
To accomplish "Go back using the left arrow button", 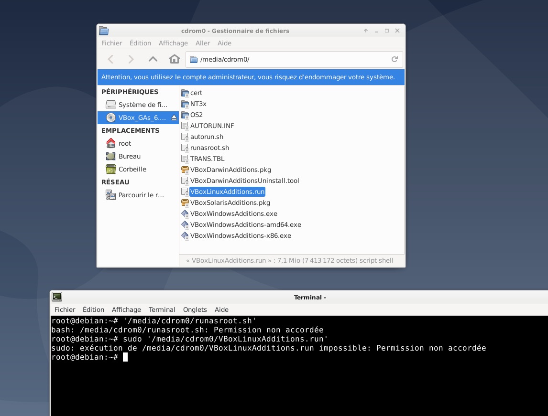I will (110, 59).
